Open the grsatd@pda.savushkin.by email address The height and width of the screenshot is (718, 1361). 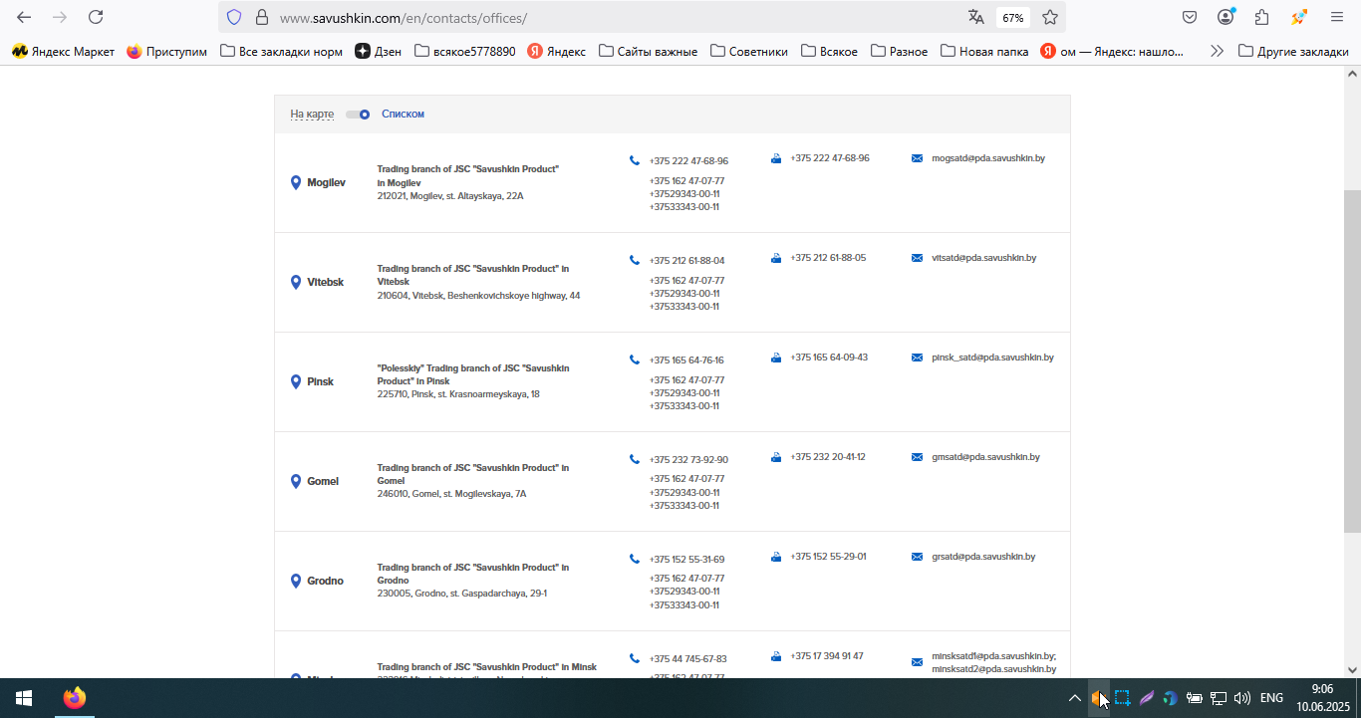(983, 557)
